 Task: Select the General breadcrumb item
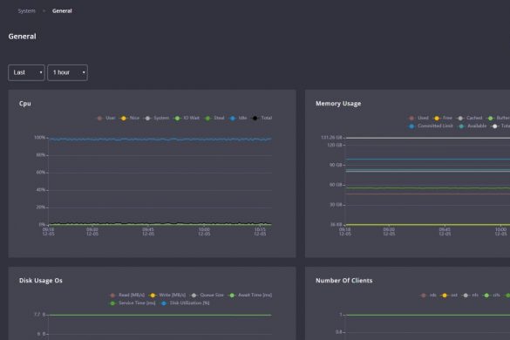click(x=62, y=10)
